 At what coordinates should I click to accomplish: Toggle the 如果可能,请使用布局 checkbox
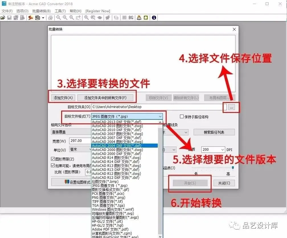pos(53,165)
